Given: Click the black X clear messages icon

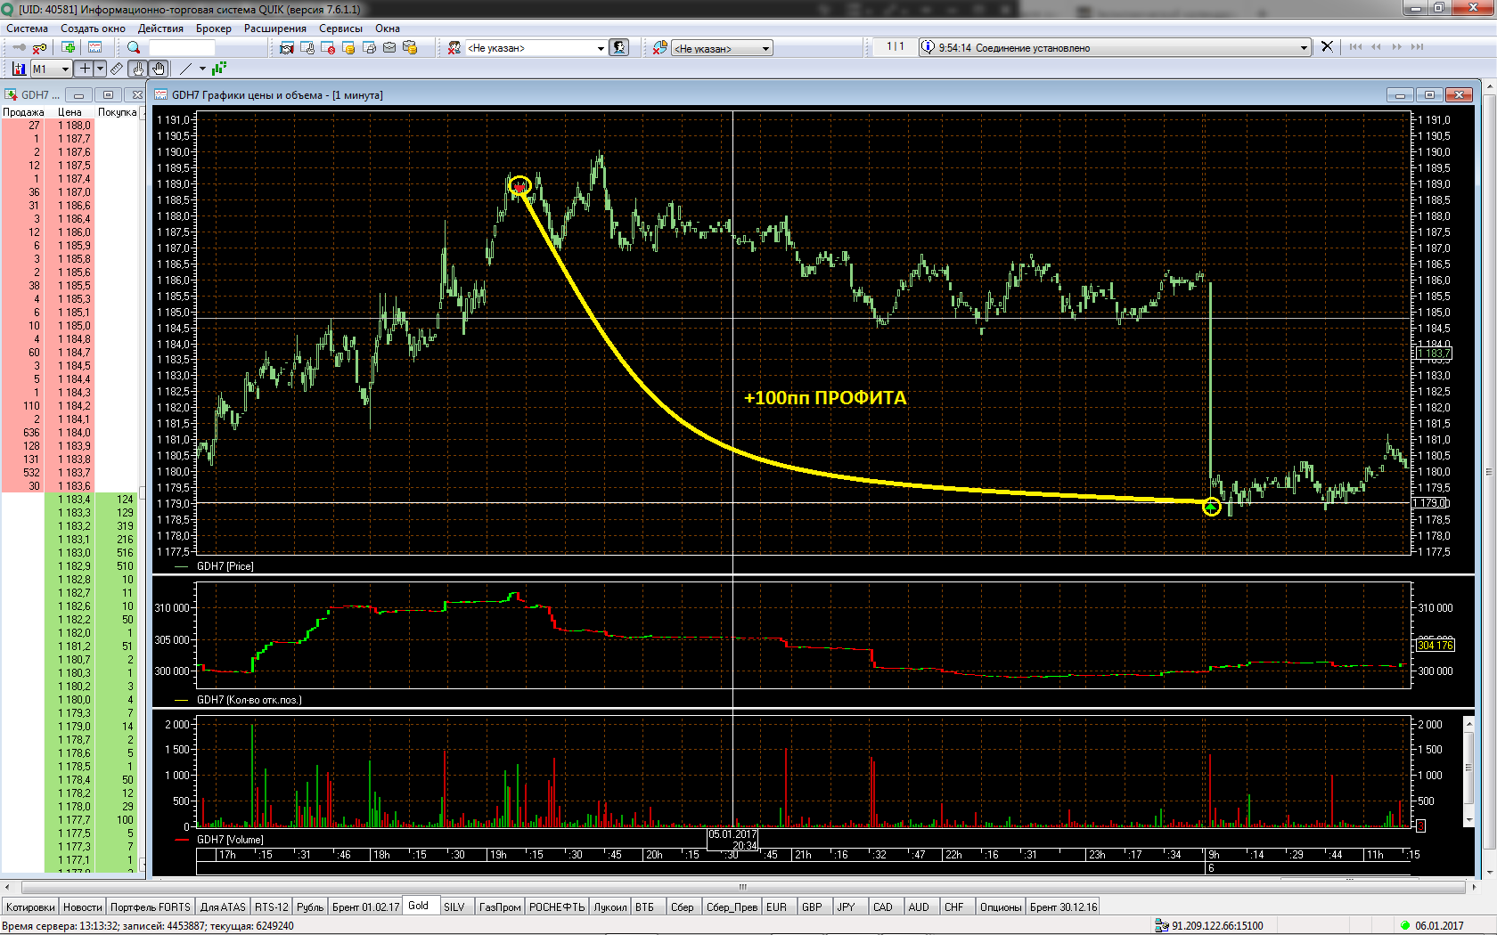Looking at the screenshot, I should click(x=1327, y=46).
